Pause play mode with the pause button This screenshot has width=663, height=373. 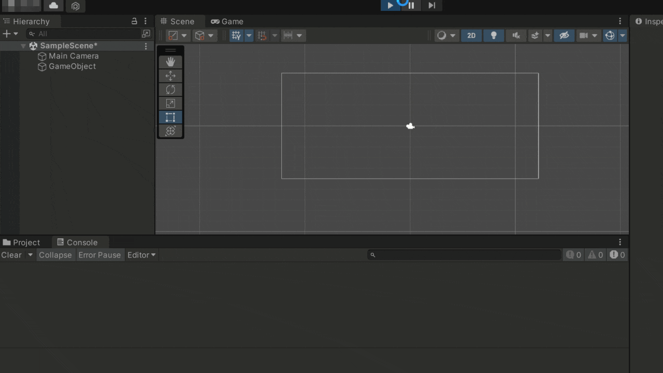[x=411, y=6]
